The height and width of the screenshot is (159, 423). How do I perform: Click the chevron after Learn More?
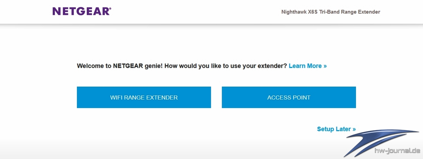click(x=325, y=66)
